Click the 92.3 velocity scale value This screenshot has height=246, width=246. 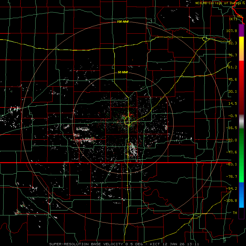[x=233, y=43]
